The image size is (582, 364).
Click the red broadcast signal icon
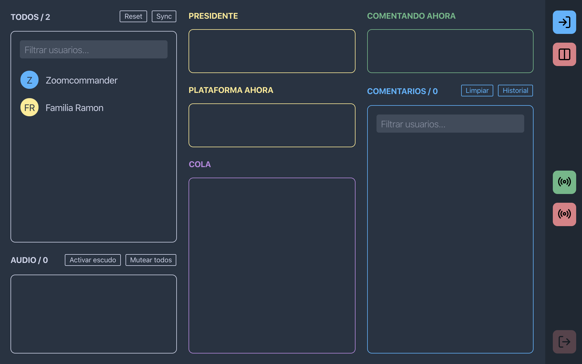click(x=564, y=214)
